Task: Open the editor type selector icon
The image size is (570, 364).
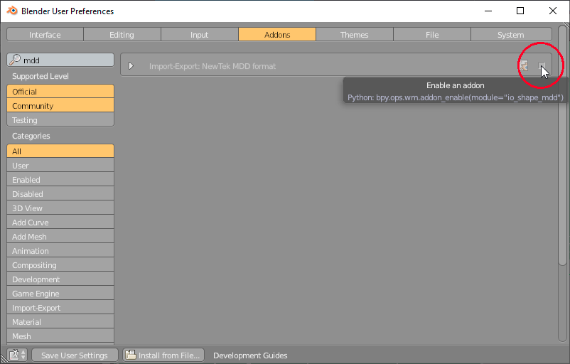Action: (17, 355)
